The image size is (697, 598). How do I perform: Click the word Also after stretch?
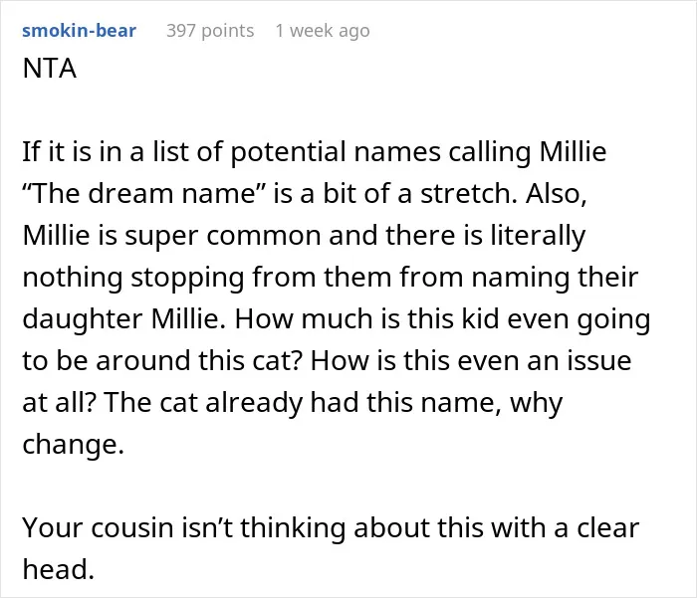[x=556, y=194]
